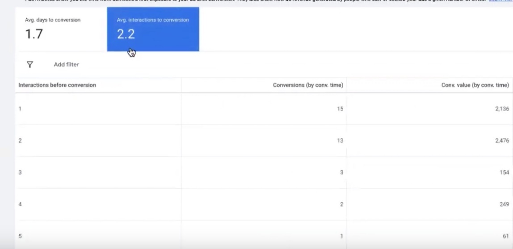This screenshot has width=513, height=249.
Task: Select the Avg. days to conversion card
Action: tap(61, 29)
